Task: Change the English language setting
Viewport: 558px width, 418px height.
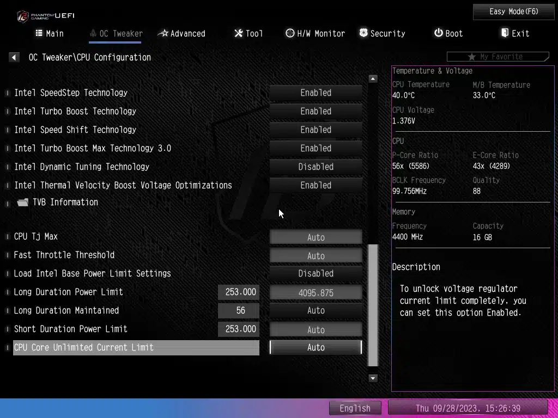Action: (355, 408)
